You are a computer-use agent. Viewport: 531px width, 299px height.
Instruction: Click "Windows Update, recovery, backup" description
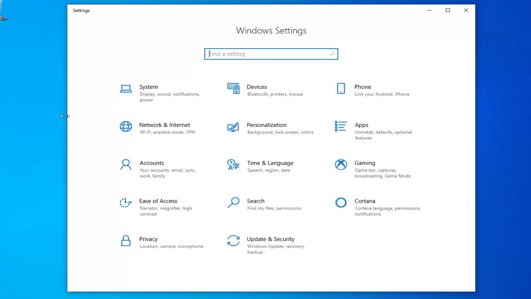click(276, 249)
